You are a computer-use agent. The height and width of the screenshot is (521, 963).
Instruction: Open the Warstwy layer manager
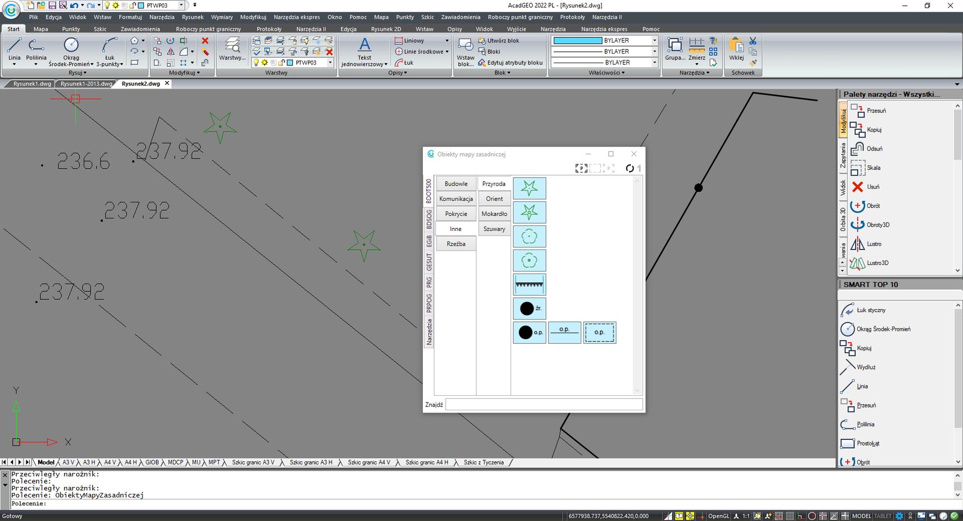(x=232, y=49)
